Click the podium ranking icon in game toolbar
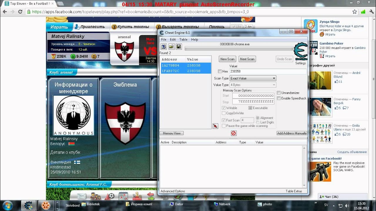This screenshot has width=376, height=211. click(137, 196)
